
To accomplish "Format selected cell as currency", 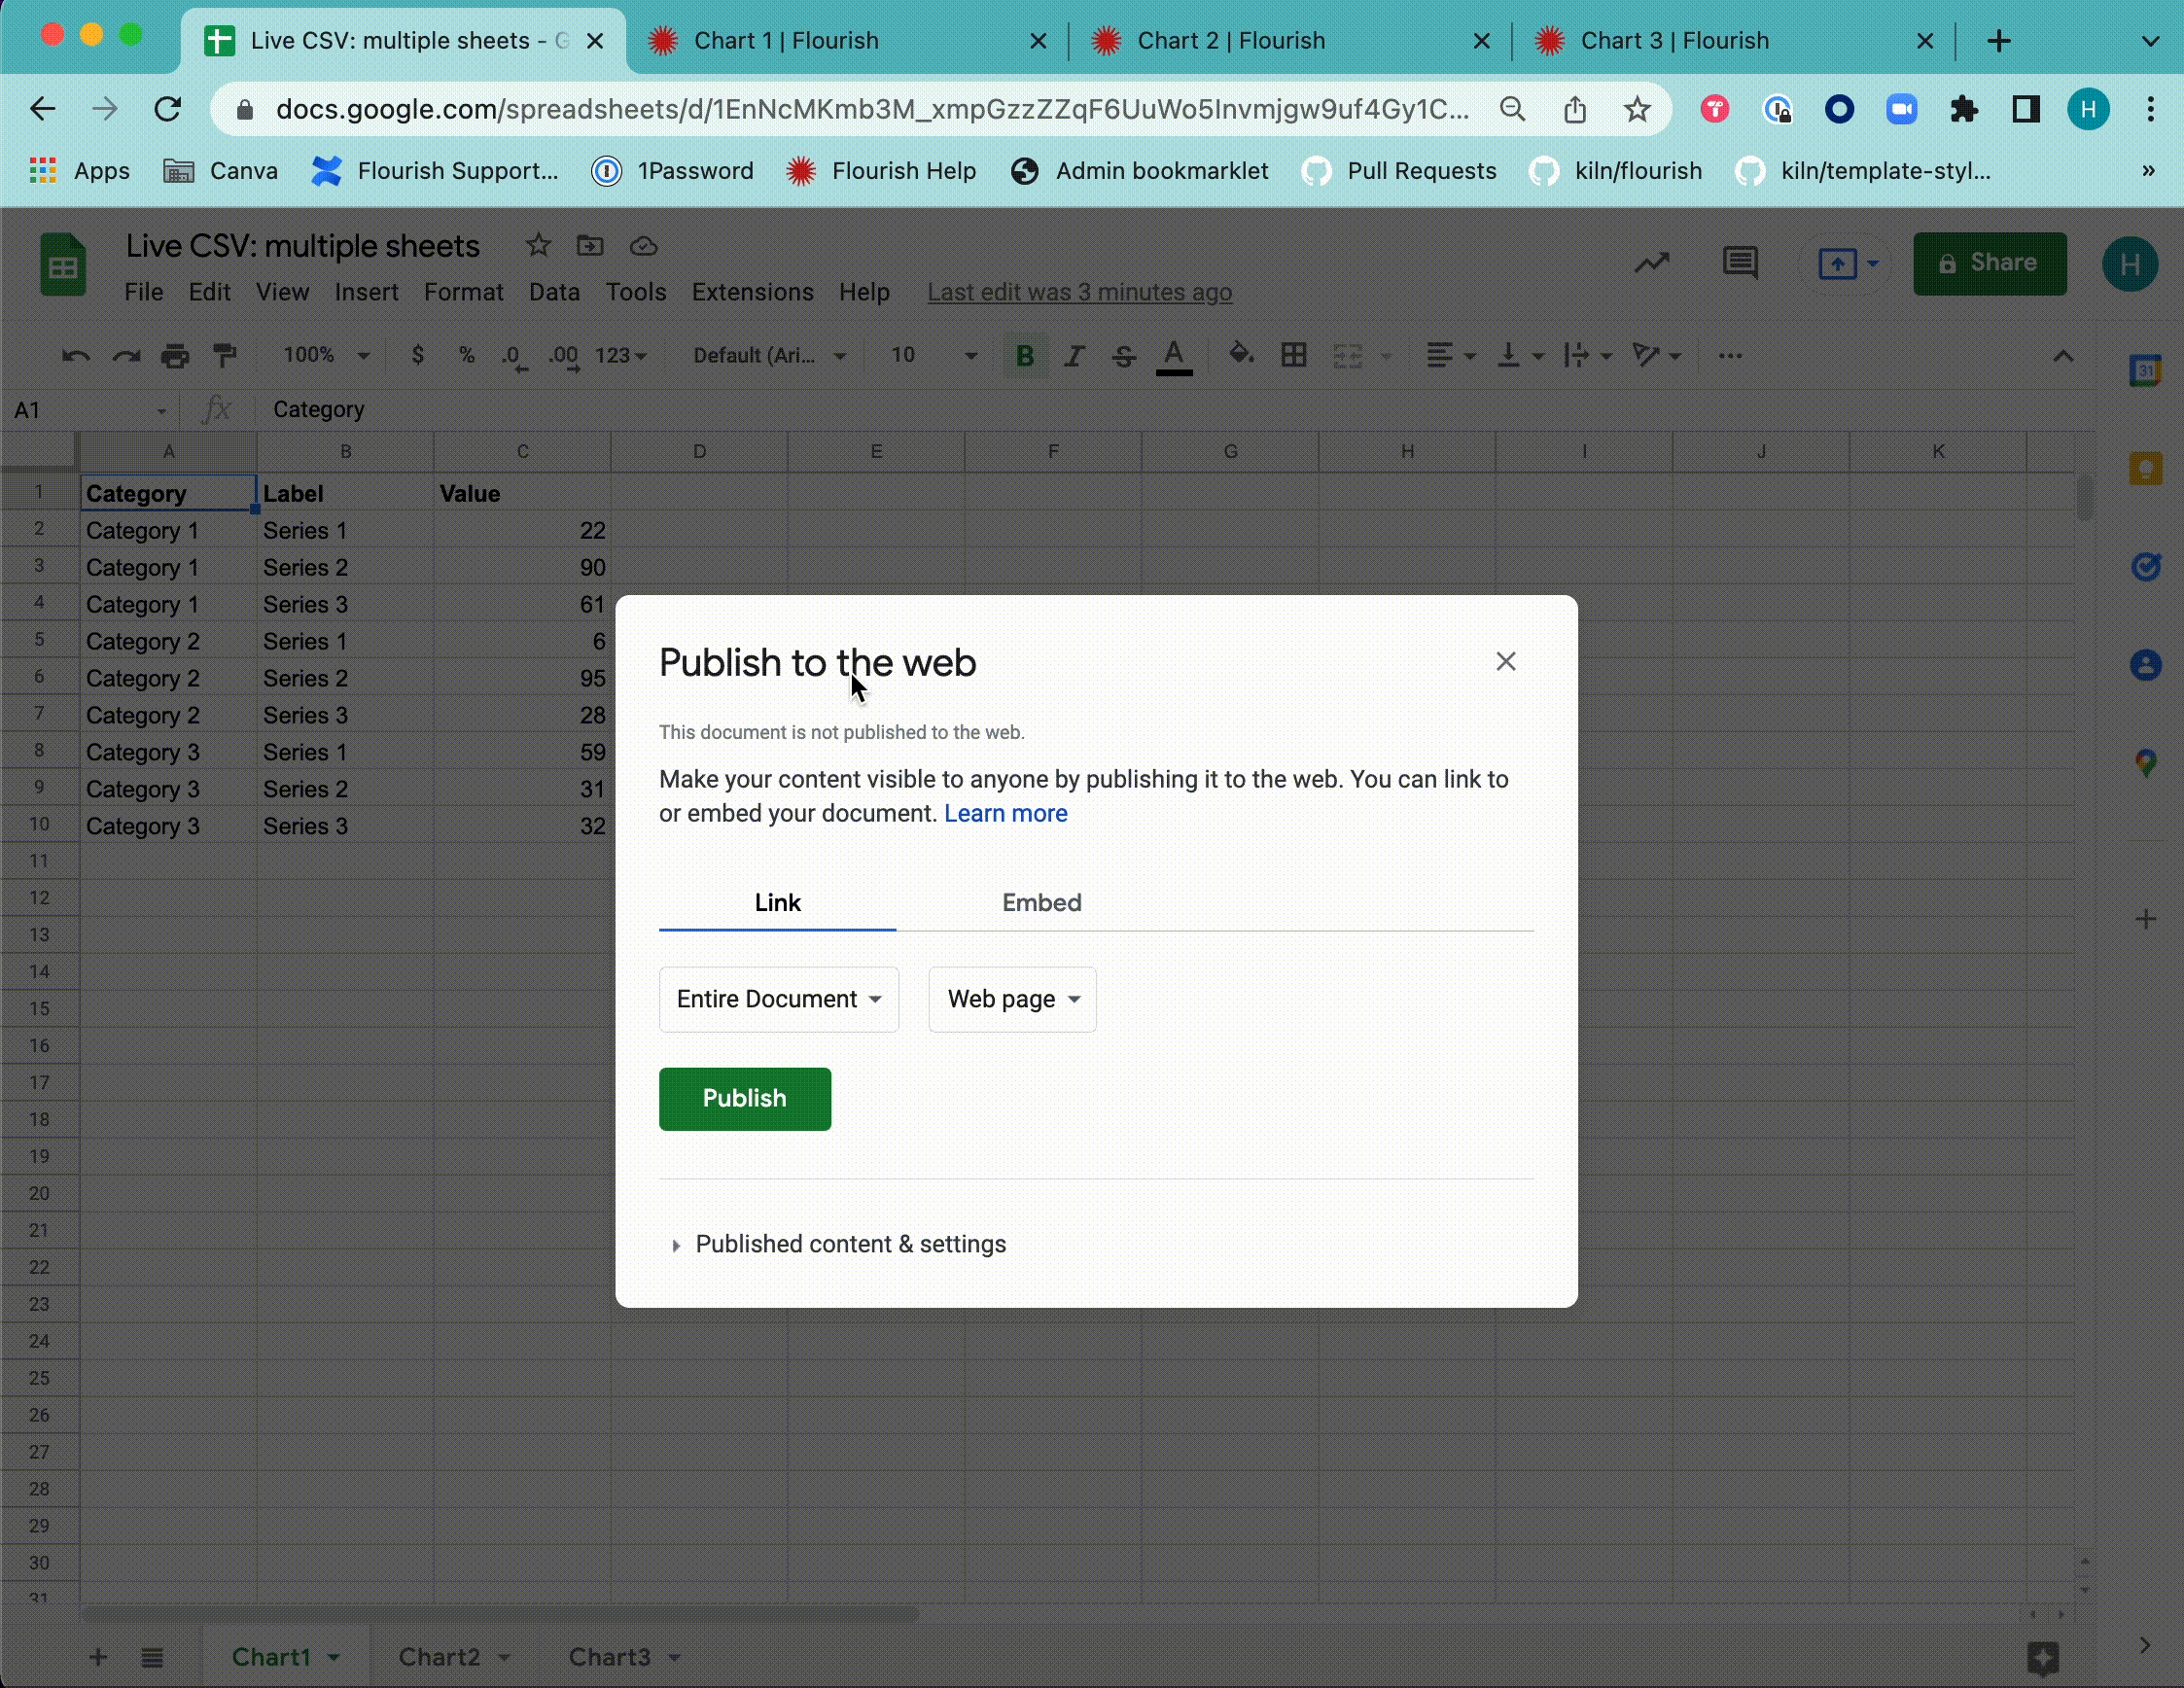I will (418, 355).
